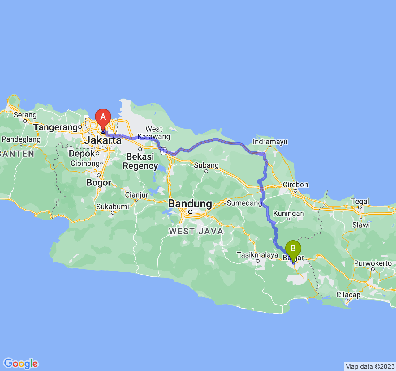Click the Cianjur label
Image resolution: width=396 pixels, height=371 pixels.
[x=136, y=195]
